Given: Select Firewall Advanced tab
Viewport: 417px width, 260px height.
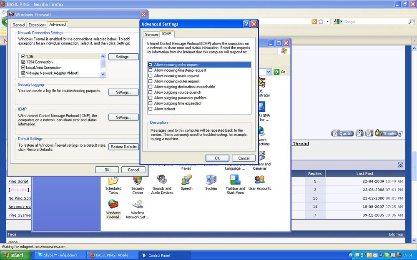Looking at the screenshot, I should click(x=58, y=24).
